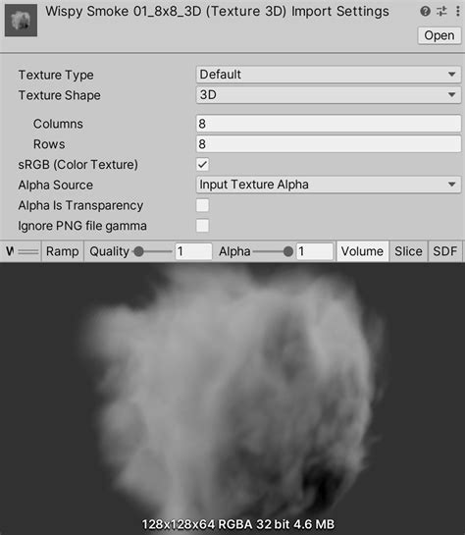Click the Rows label

pyautogui.click(x=49, y=144)
